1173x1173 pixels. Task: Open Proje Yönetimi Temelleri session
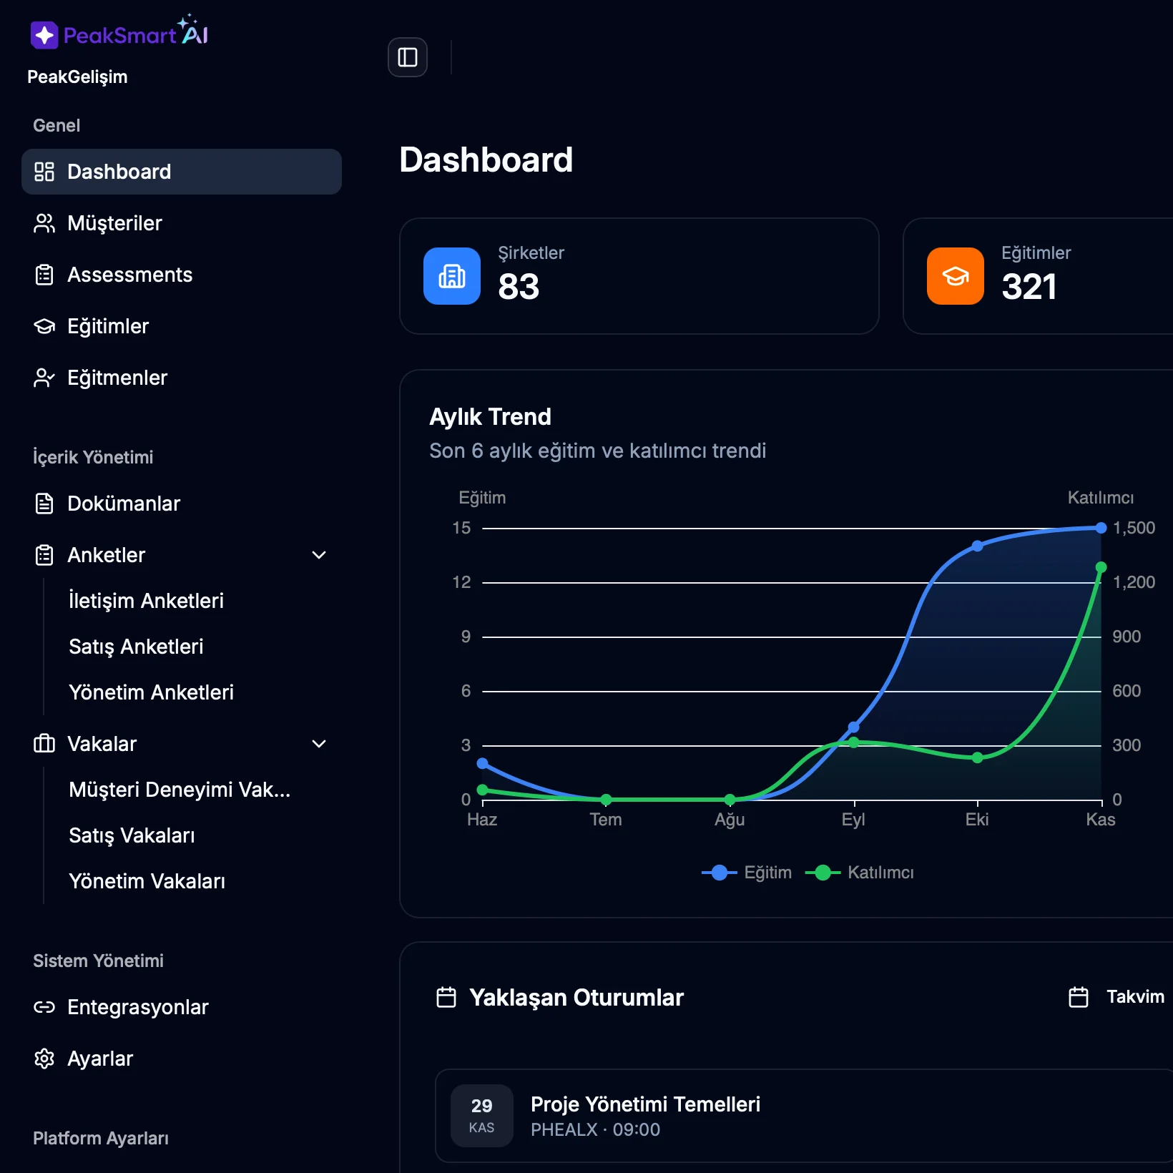[x=644, y=1105]
